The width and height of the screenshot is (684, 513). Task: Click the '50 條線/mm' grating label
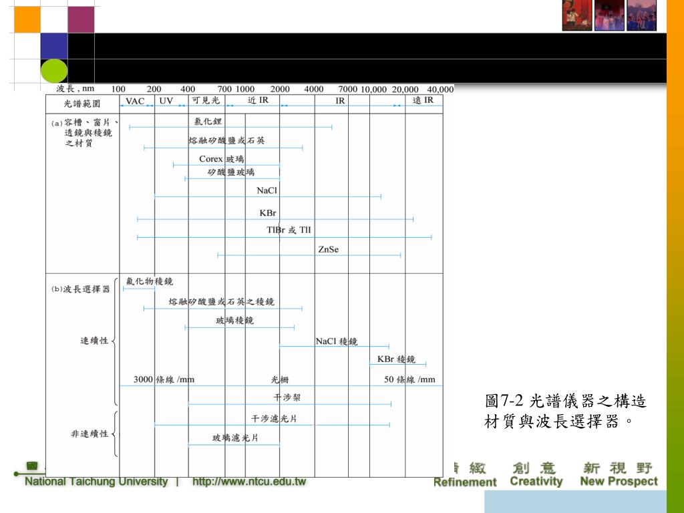(409, 379)
